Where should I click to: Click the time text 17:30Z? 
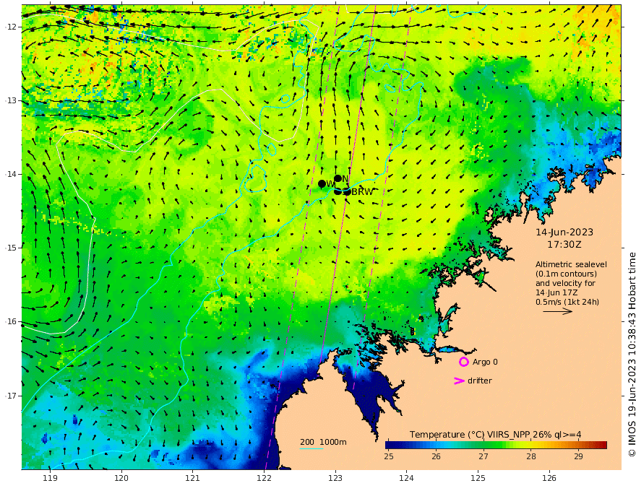coord(564,245)
